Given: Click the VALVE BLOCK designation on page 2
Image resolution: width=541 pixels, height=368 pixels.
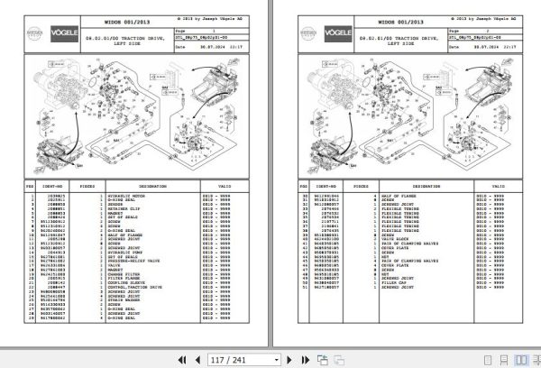Looking at the screenshot, I should click(395, 239).
